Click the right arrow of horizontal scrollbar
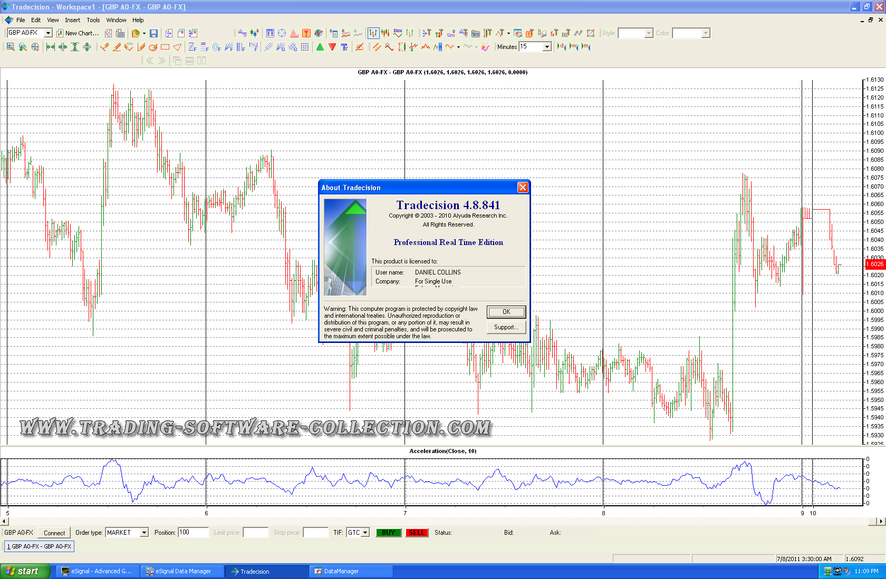The width and height of the screenshot is (886, 579). pyautogui.click(x=881, y=522)
